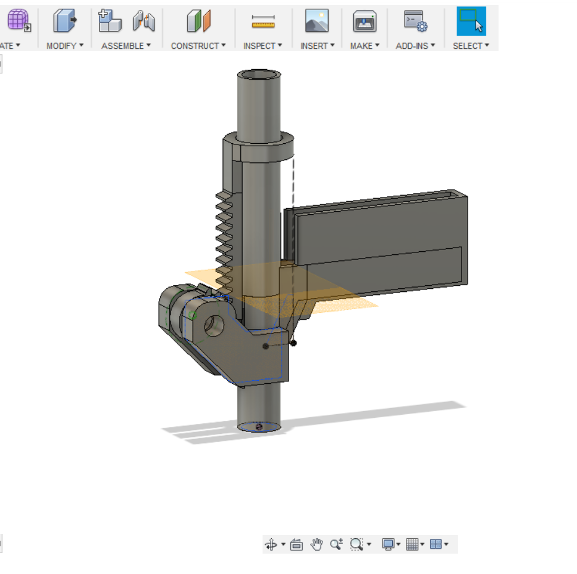This screenshot has height=574, width=577.
Task: Open the MODIFY dropdown menu
Action: pyautogui.click(x=65, y=46)
